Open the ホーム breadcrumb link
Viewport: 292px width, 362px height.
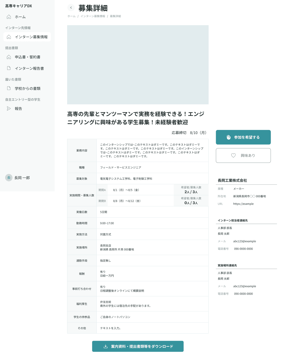click(x=71, y=16)
